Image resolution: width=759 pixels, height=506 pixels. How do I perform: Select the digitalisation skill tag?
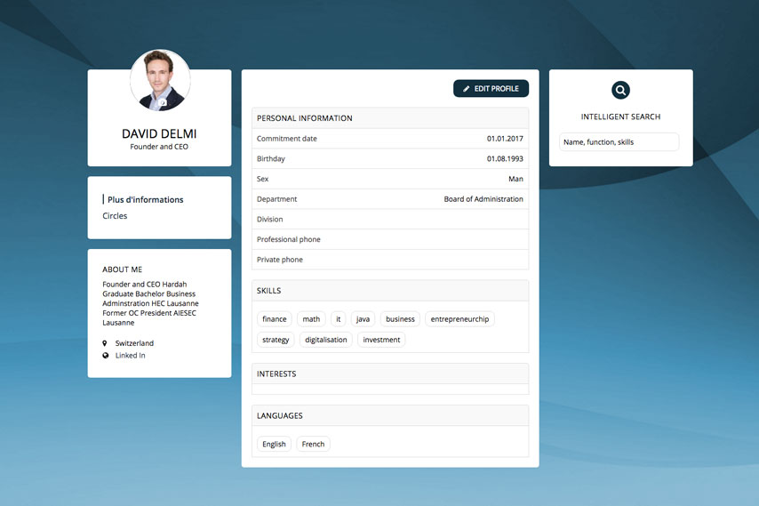click(x=326, y=340)
